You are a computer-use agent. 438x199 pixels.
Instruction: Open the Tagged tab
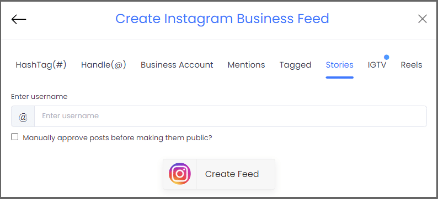click(295, 65)
